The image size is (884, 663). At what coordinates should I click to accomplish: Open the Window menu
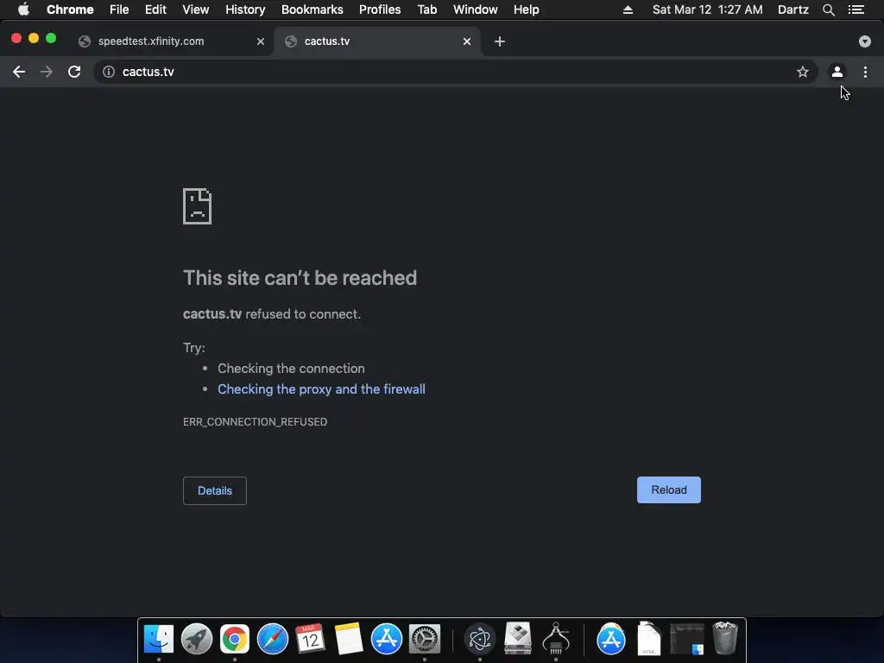476,9
